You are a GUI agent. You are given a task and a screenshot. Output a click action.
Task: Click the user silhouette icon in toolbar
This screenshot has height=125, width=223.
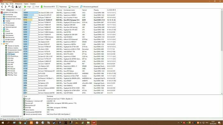[17, 7]
